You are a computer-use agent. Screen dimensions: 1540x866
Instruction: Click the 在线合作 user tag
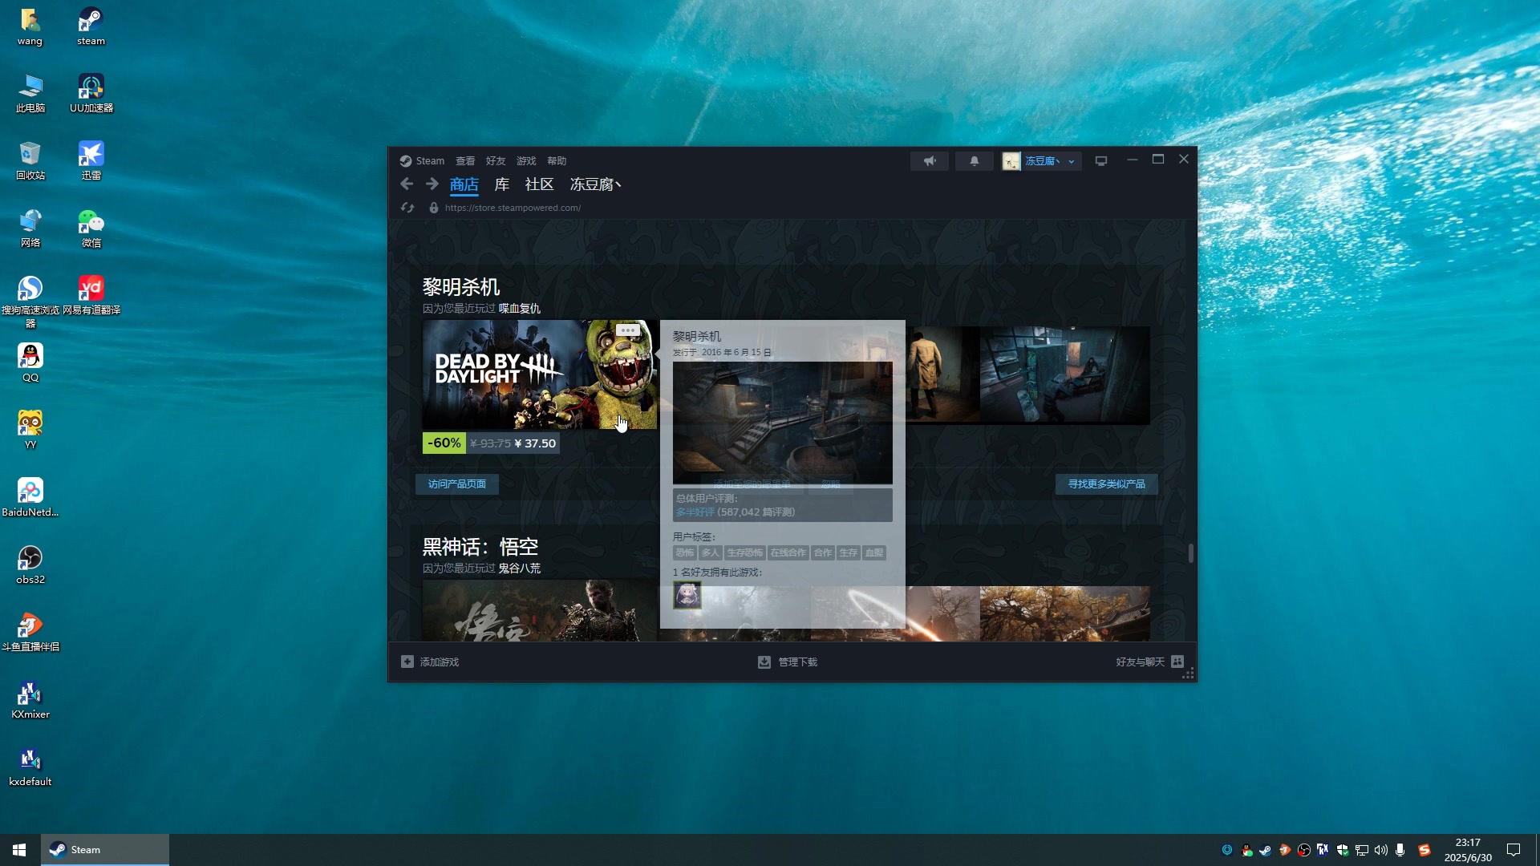pos(788,553)
